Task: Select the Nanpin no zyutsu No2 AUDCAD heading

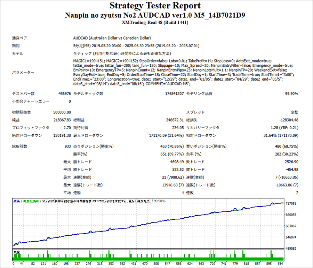Action: point(155,15)
